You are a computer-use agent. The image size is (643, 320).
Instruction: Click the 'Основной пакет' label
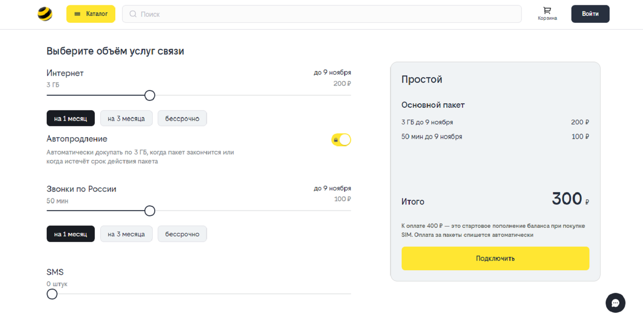pyautogui.click(x=433, y=105)
